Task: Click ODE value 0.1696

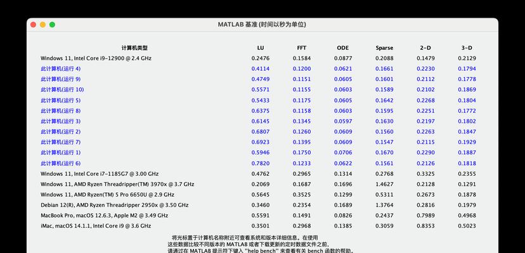Action: 343,184
